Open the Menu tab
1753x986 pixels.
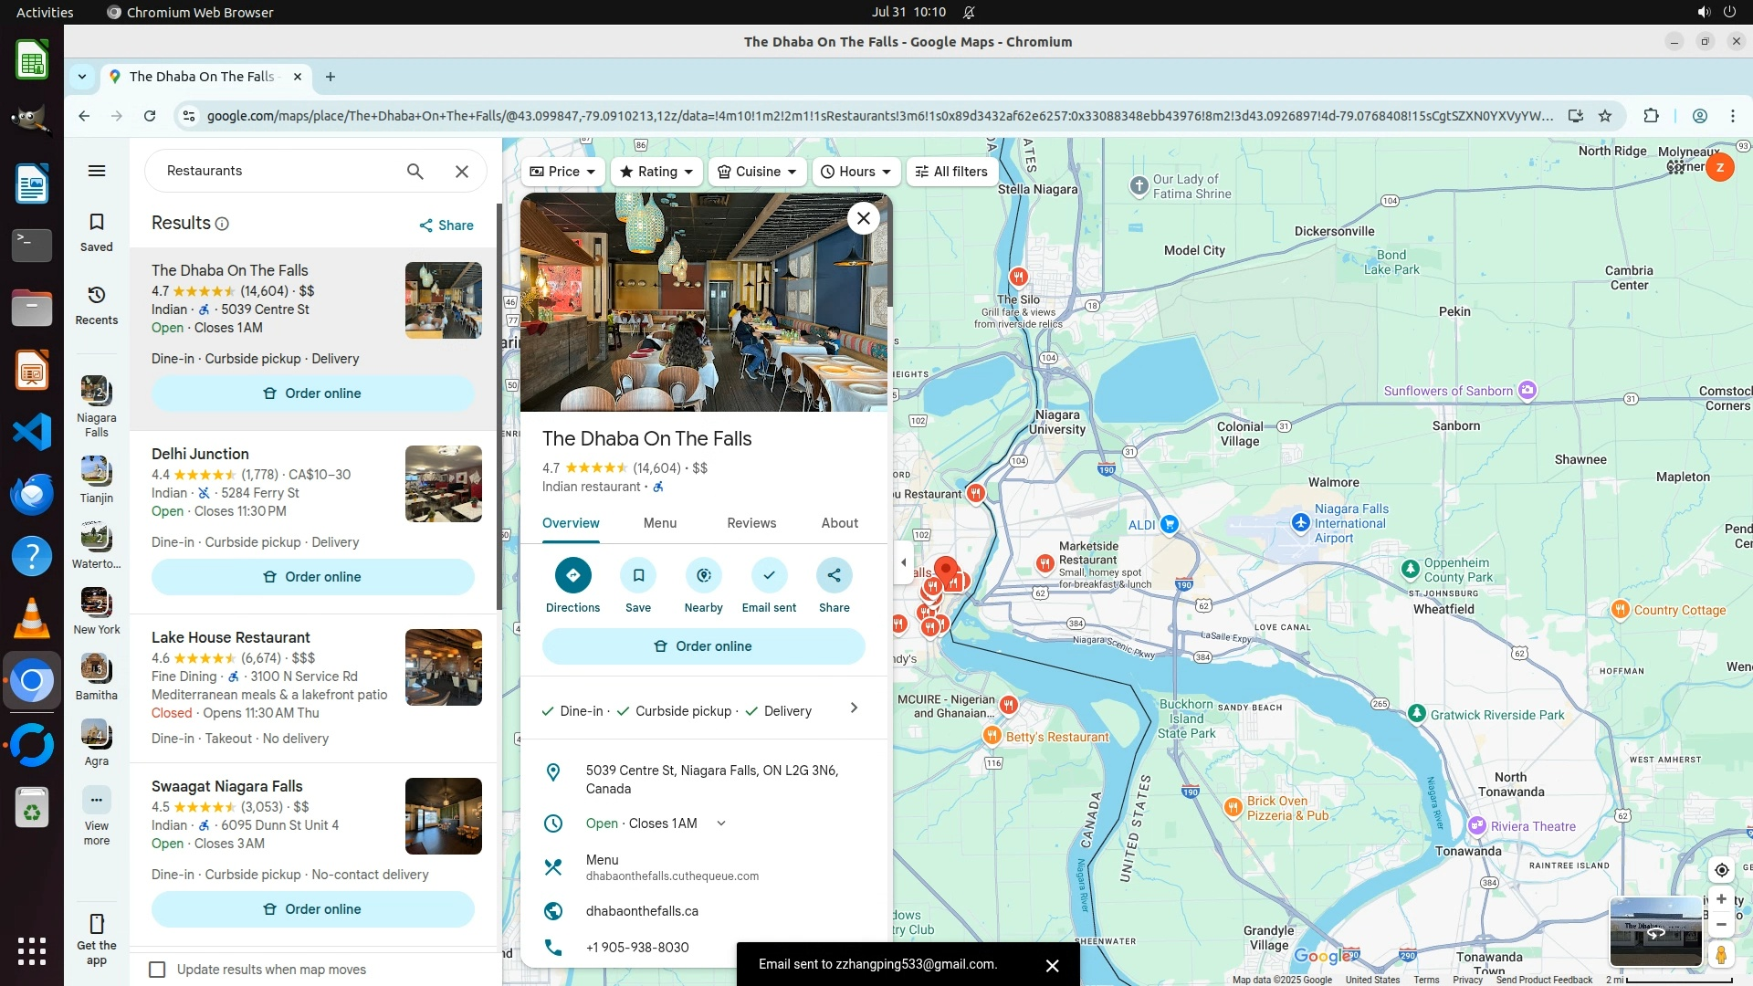click(659, 523)
